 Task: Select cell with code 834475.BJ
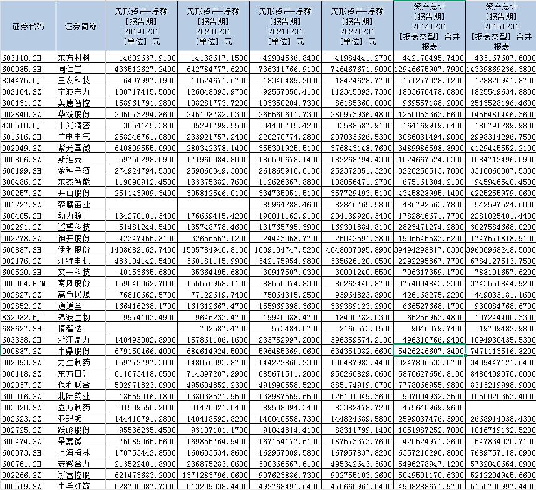pos(28,80)
